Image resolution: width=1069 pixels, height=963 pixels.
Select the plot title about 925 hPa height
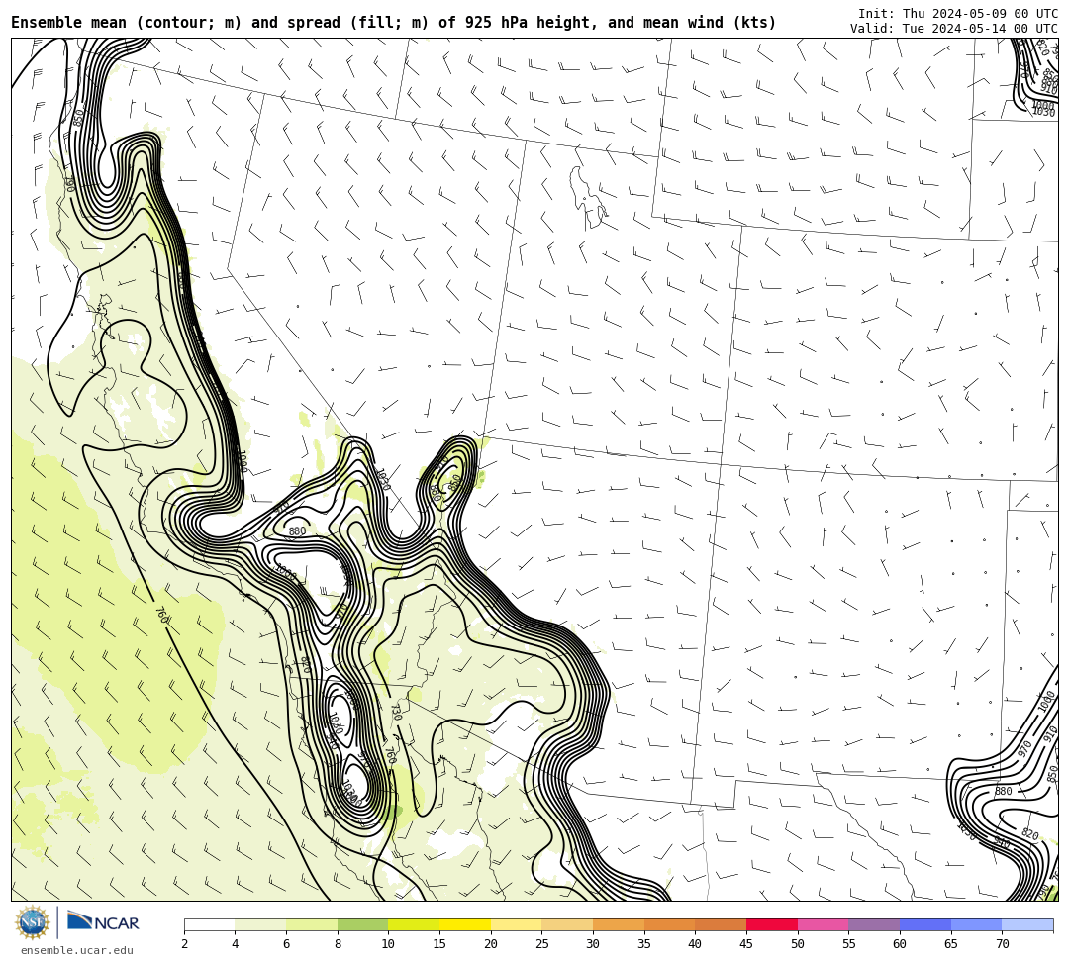tap(393, 23)
